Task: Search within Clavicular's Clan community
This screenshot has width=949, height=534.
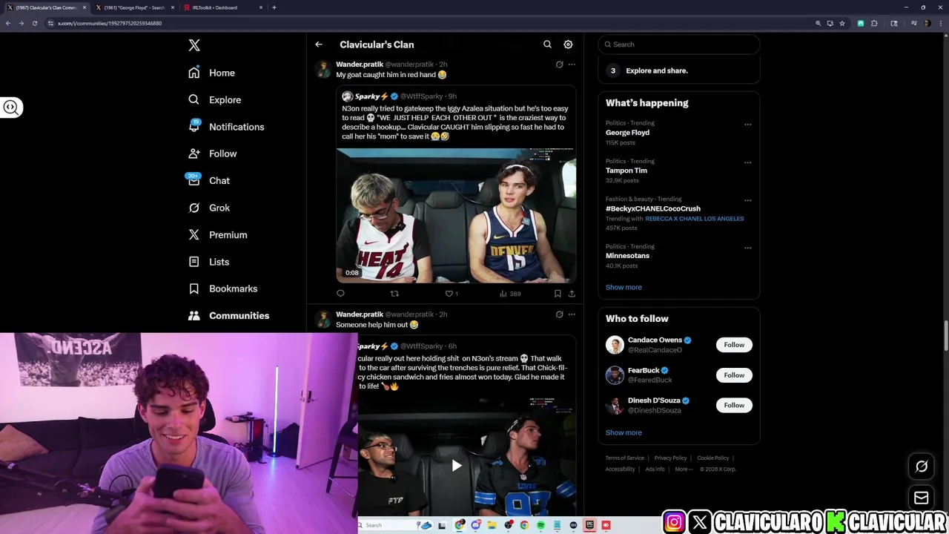Action: 547,44
